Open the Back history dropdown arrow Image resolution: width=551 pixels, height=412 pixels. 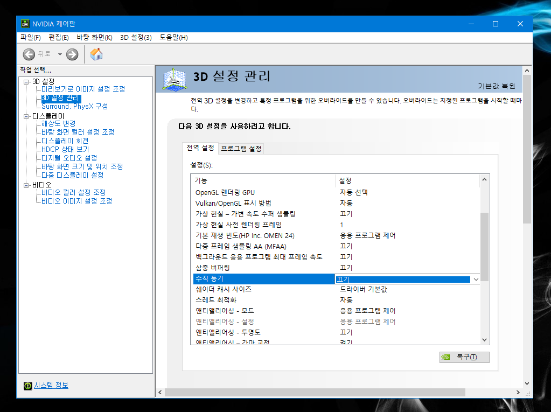point(60,54)
